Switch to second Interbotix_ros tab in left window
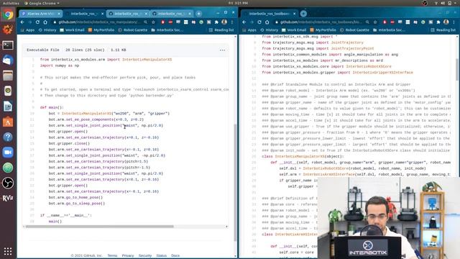The image size is (460, 259). click(84, 14)
